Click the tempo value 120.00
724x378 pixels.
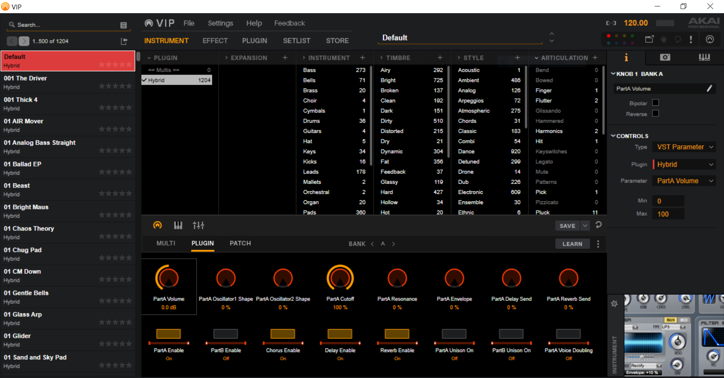tap(636, 23)
